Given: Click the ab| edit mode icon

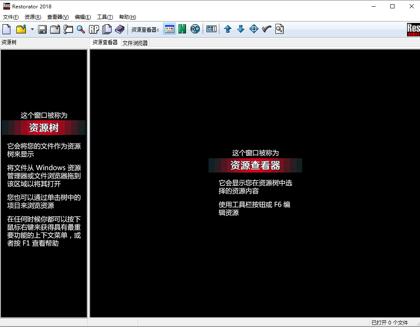Looking at the screenshot, I should [x=211, y=29].
